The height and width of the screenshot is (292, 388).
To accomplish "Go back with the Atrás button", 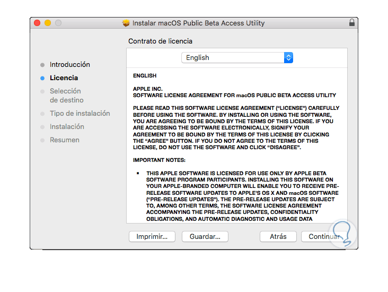I will tap(278, 236).
